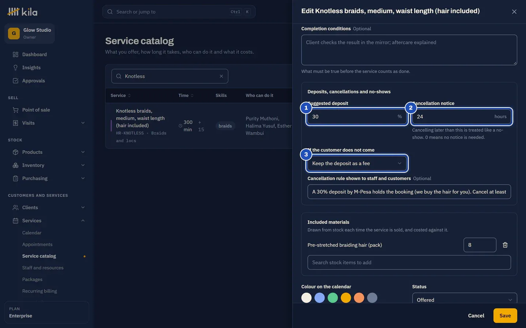Click the Purchasing clipboard icon

(15, 179)
